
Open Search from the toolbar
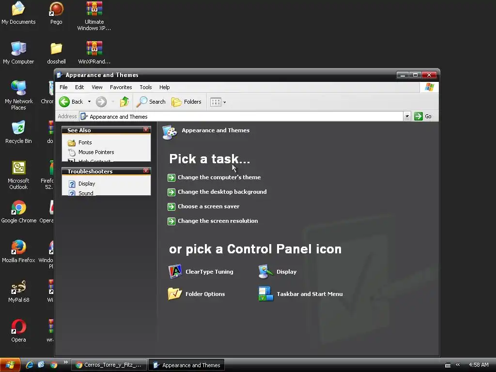(x=151, y=102)
